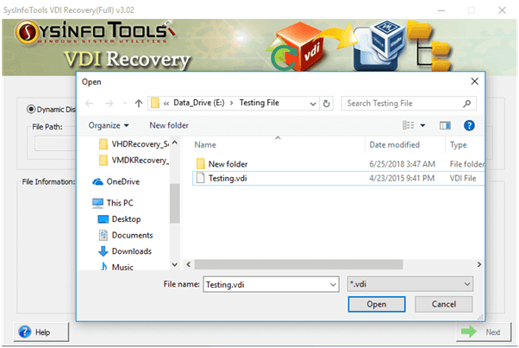Viewport: 519px width, 348px height.
Task: Click the File name text field
Action: (266, 284)
